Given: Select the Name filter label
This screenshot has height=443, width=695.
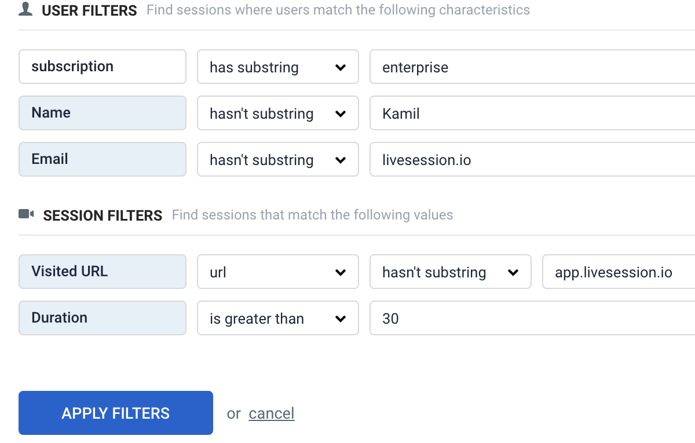Looking at the screenshot, I should 102,113.
